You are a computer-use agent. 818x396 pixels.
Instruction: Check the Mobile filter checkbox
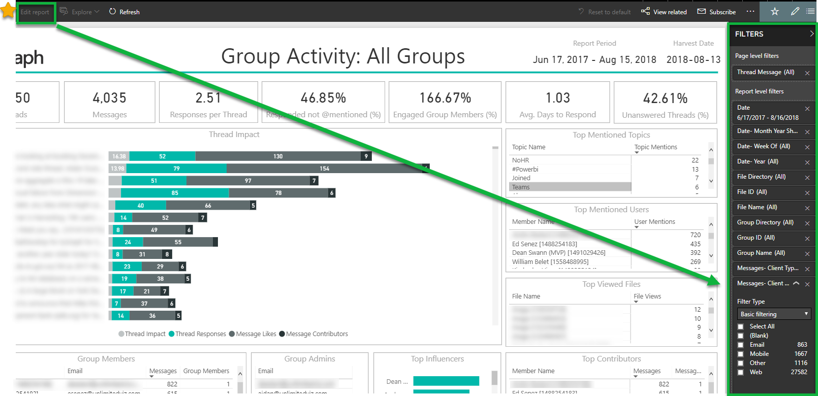click(x=741, y=354)
